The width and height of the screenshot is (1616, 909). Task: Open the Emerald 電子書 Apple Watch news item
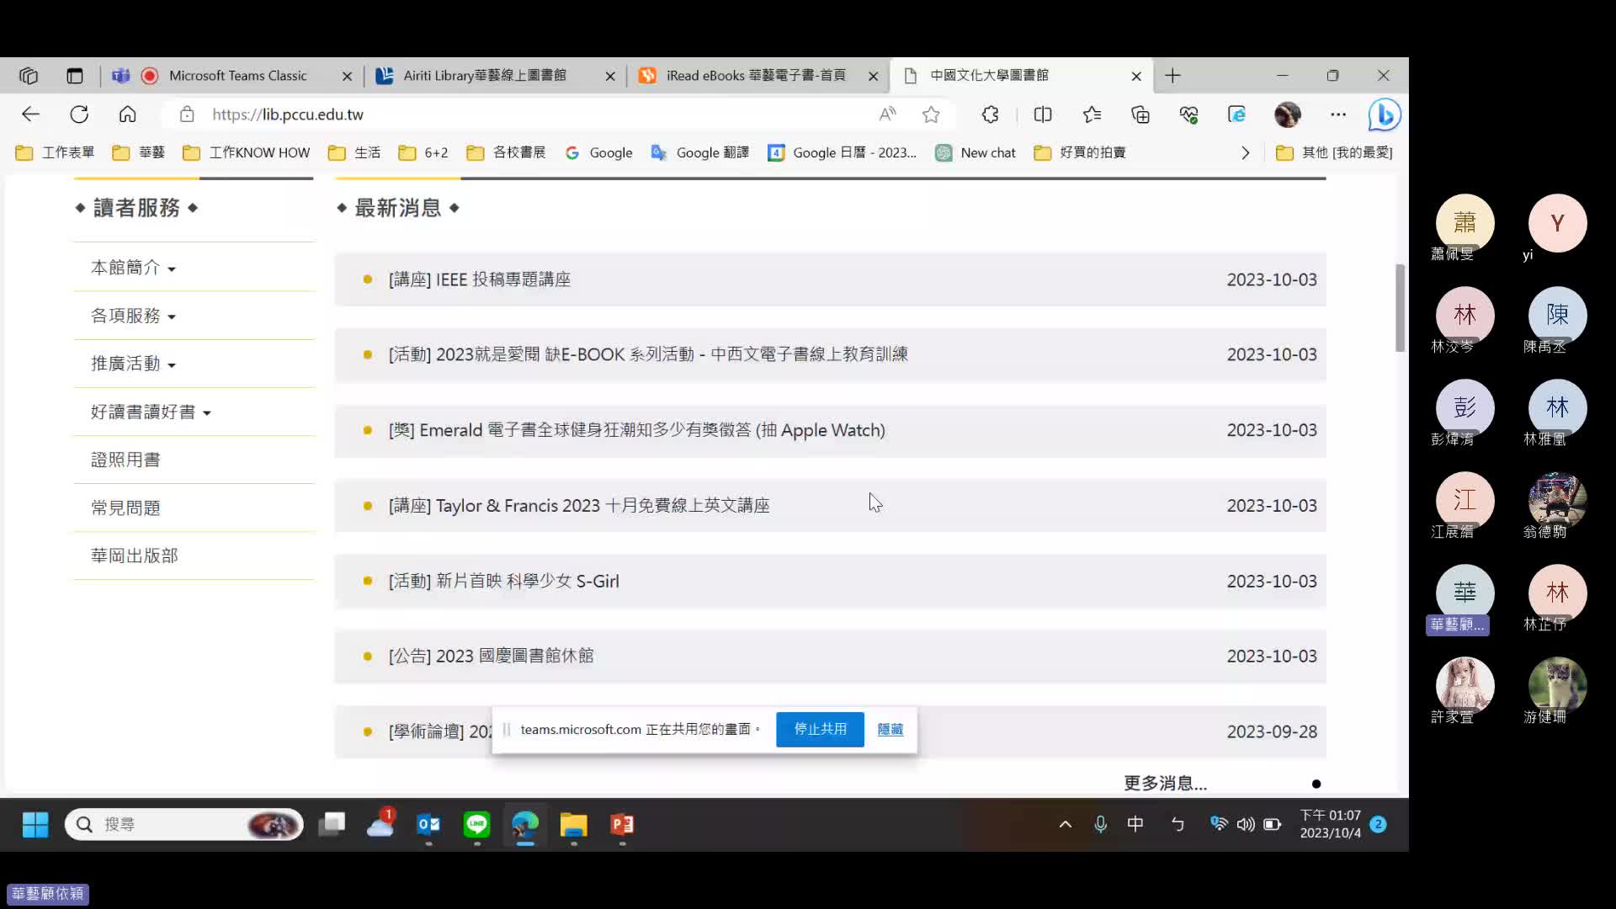pos(830,430)
